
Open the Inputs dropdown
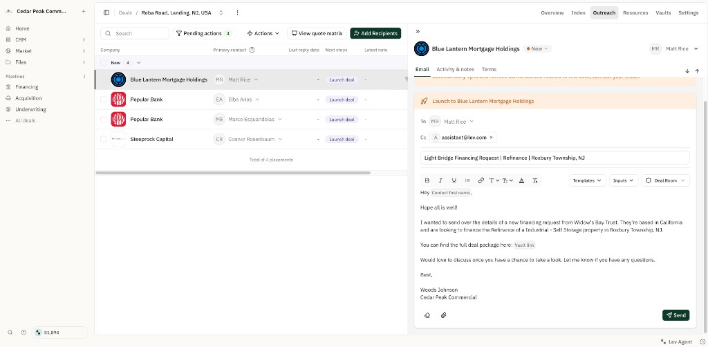[624, 180]
